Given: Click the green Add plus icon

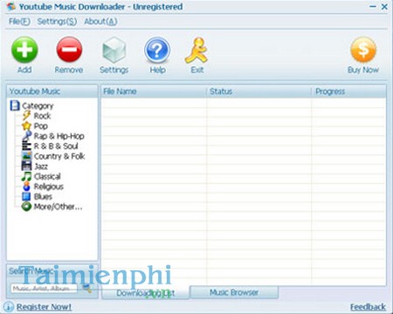Looking at the screenshot, I should 24,50.
